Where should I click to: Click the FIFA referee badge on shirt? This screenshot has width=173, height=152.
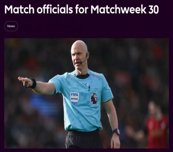pos(75,98)
